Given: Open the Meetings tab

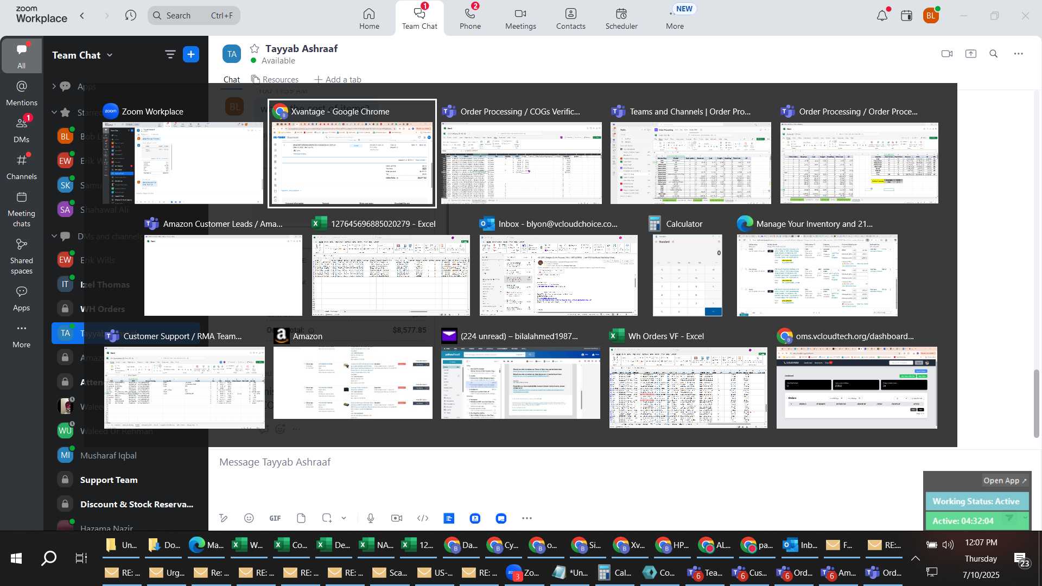Looking at the screenshot, I should [x=520, y=18].
